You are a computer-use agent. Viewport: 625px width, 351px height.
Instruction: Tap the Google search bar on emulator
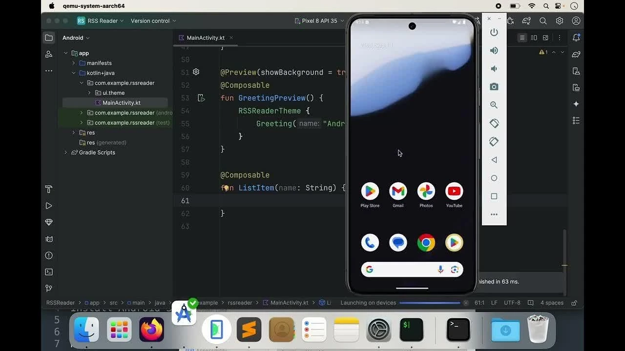click(405, 270)
